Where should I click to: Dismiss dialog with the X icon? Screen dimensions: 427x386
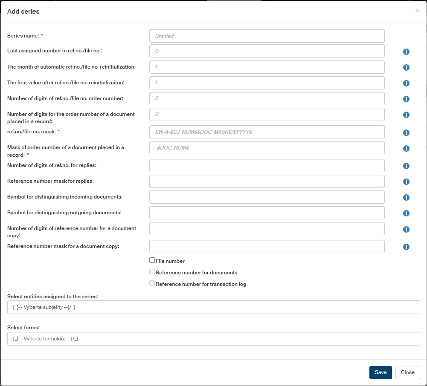coord(417,11)
